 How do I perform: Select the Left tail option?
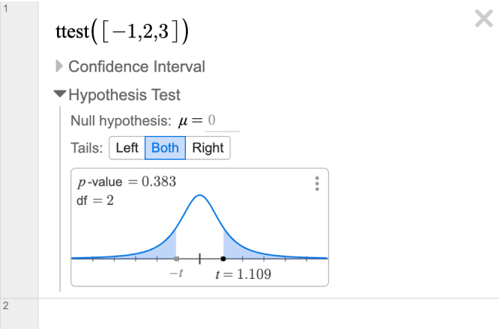point(127,148)
